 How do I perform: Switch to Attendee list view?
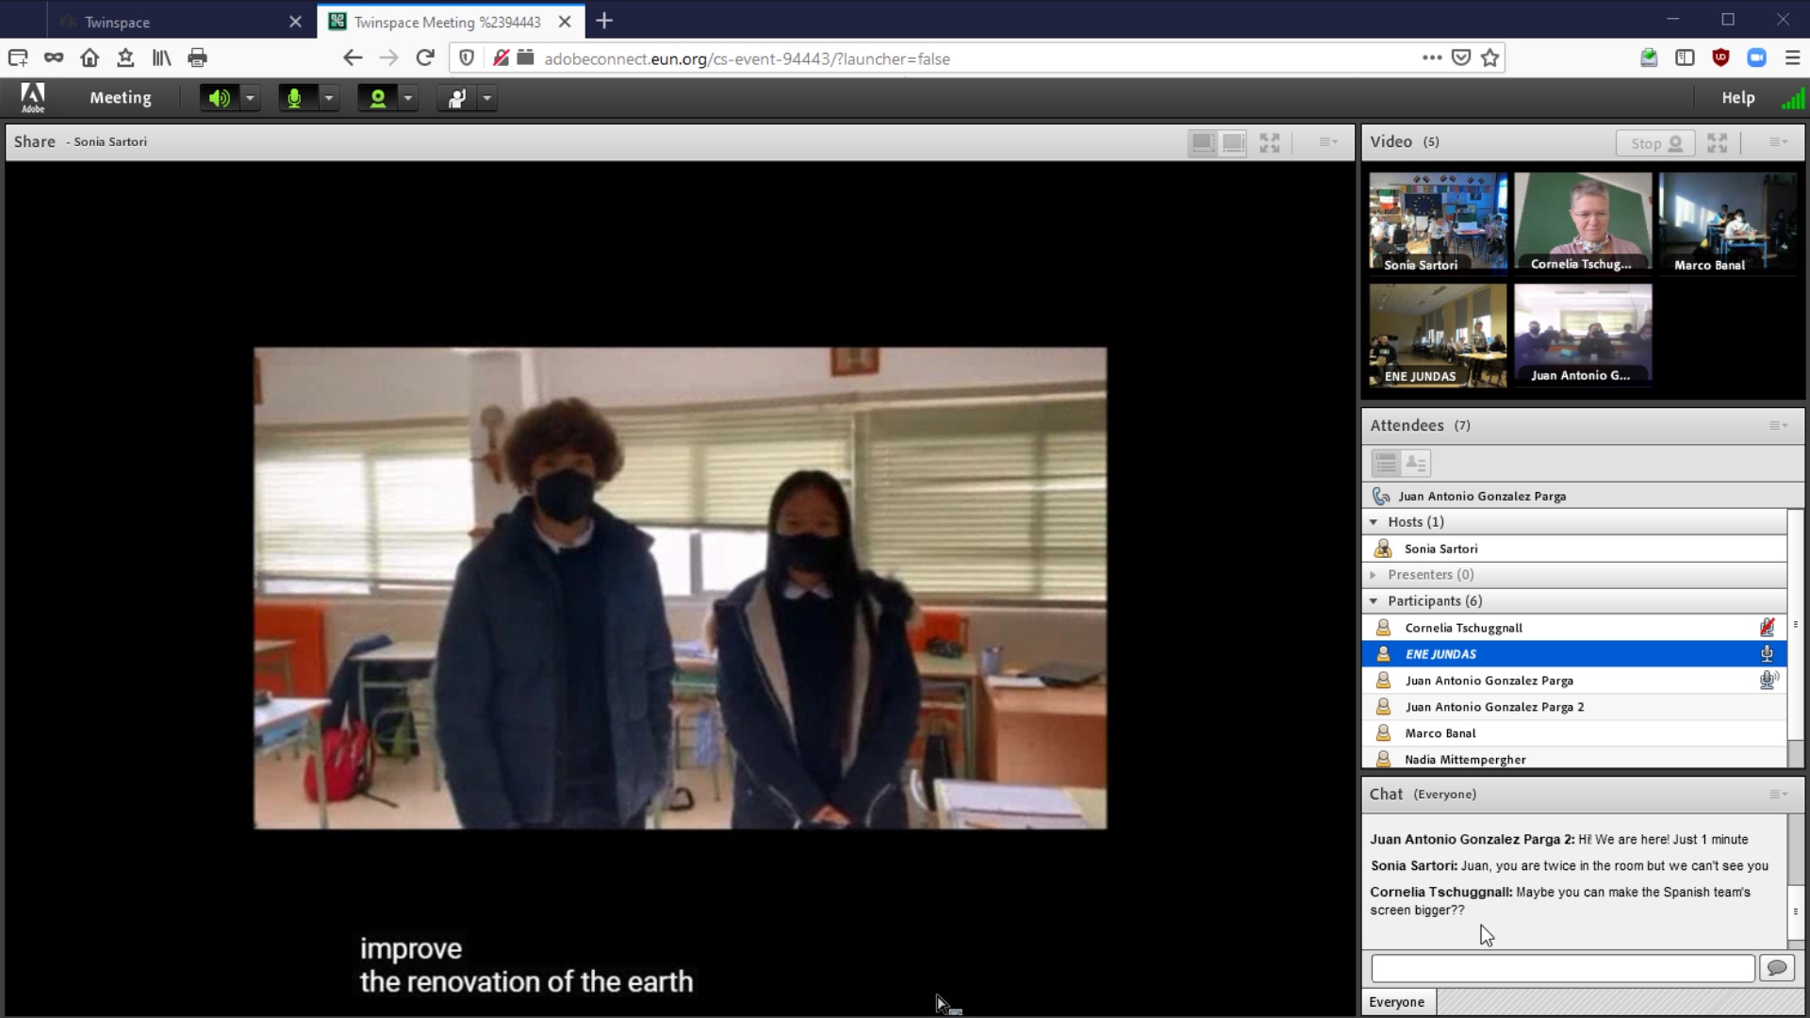point(1386,463)
